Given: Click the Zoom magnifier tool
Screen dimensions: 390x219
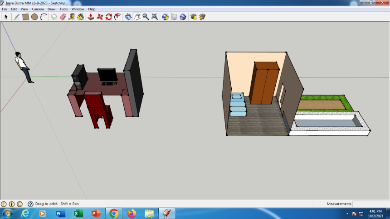Looking at the screenshot, I should click(x=146, y=17).
